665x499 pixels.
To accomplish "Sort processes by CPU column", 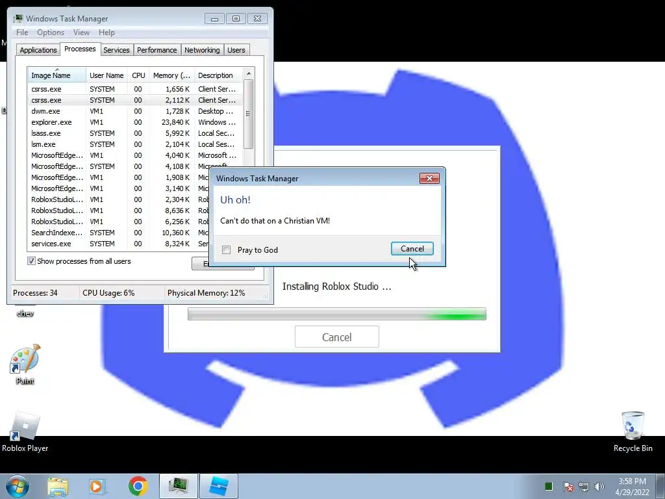I will pyautogui.click(x=138, y=75).
